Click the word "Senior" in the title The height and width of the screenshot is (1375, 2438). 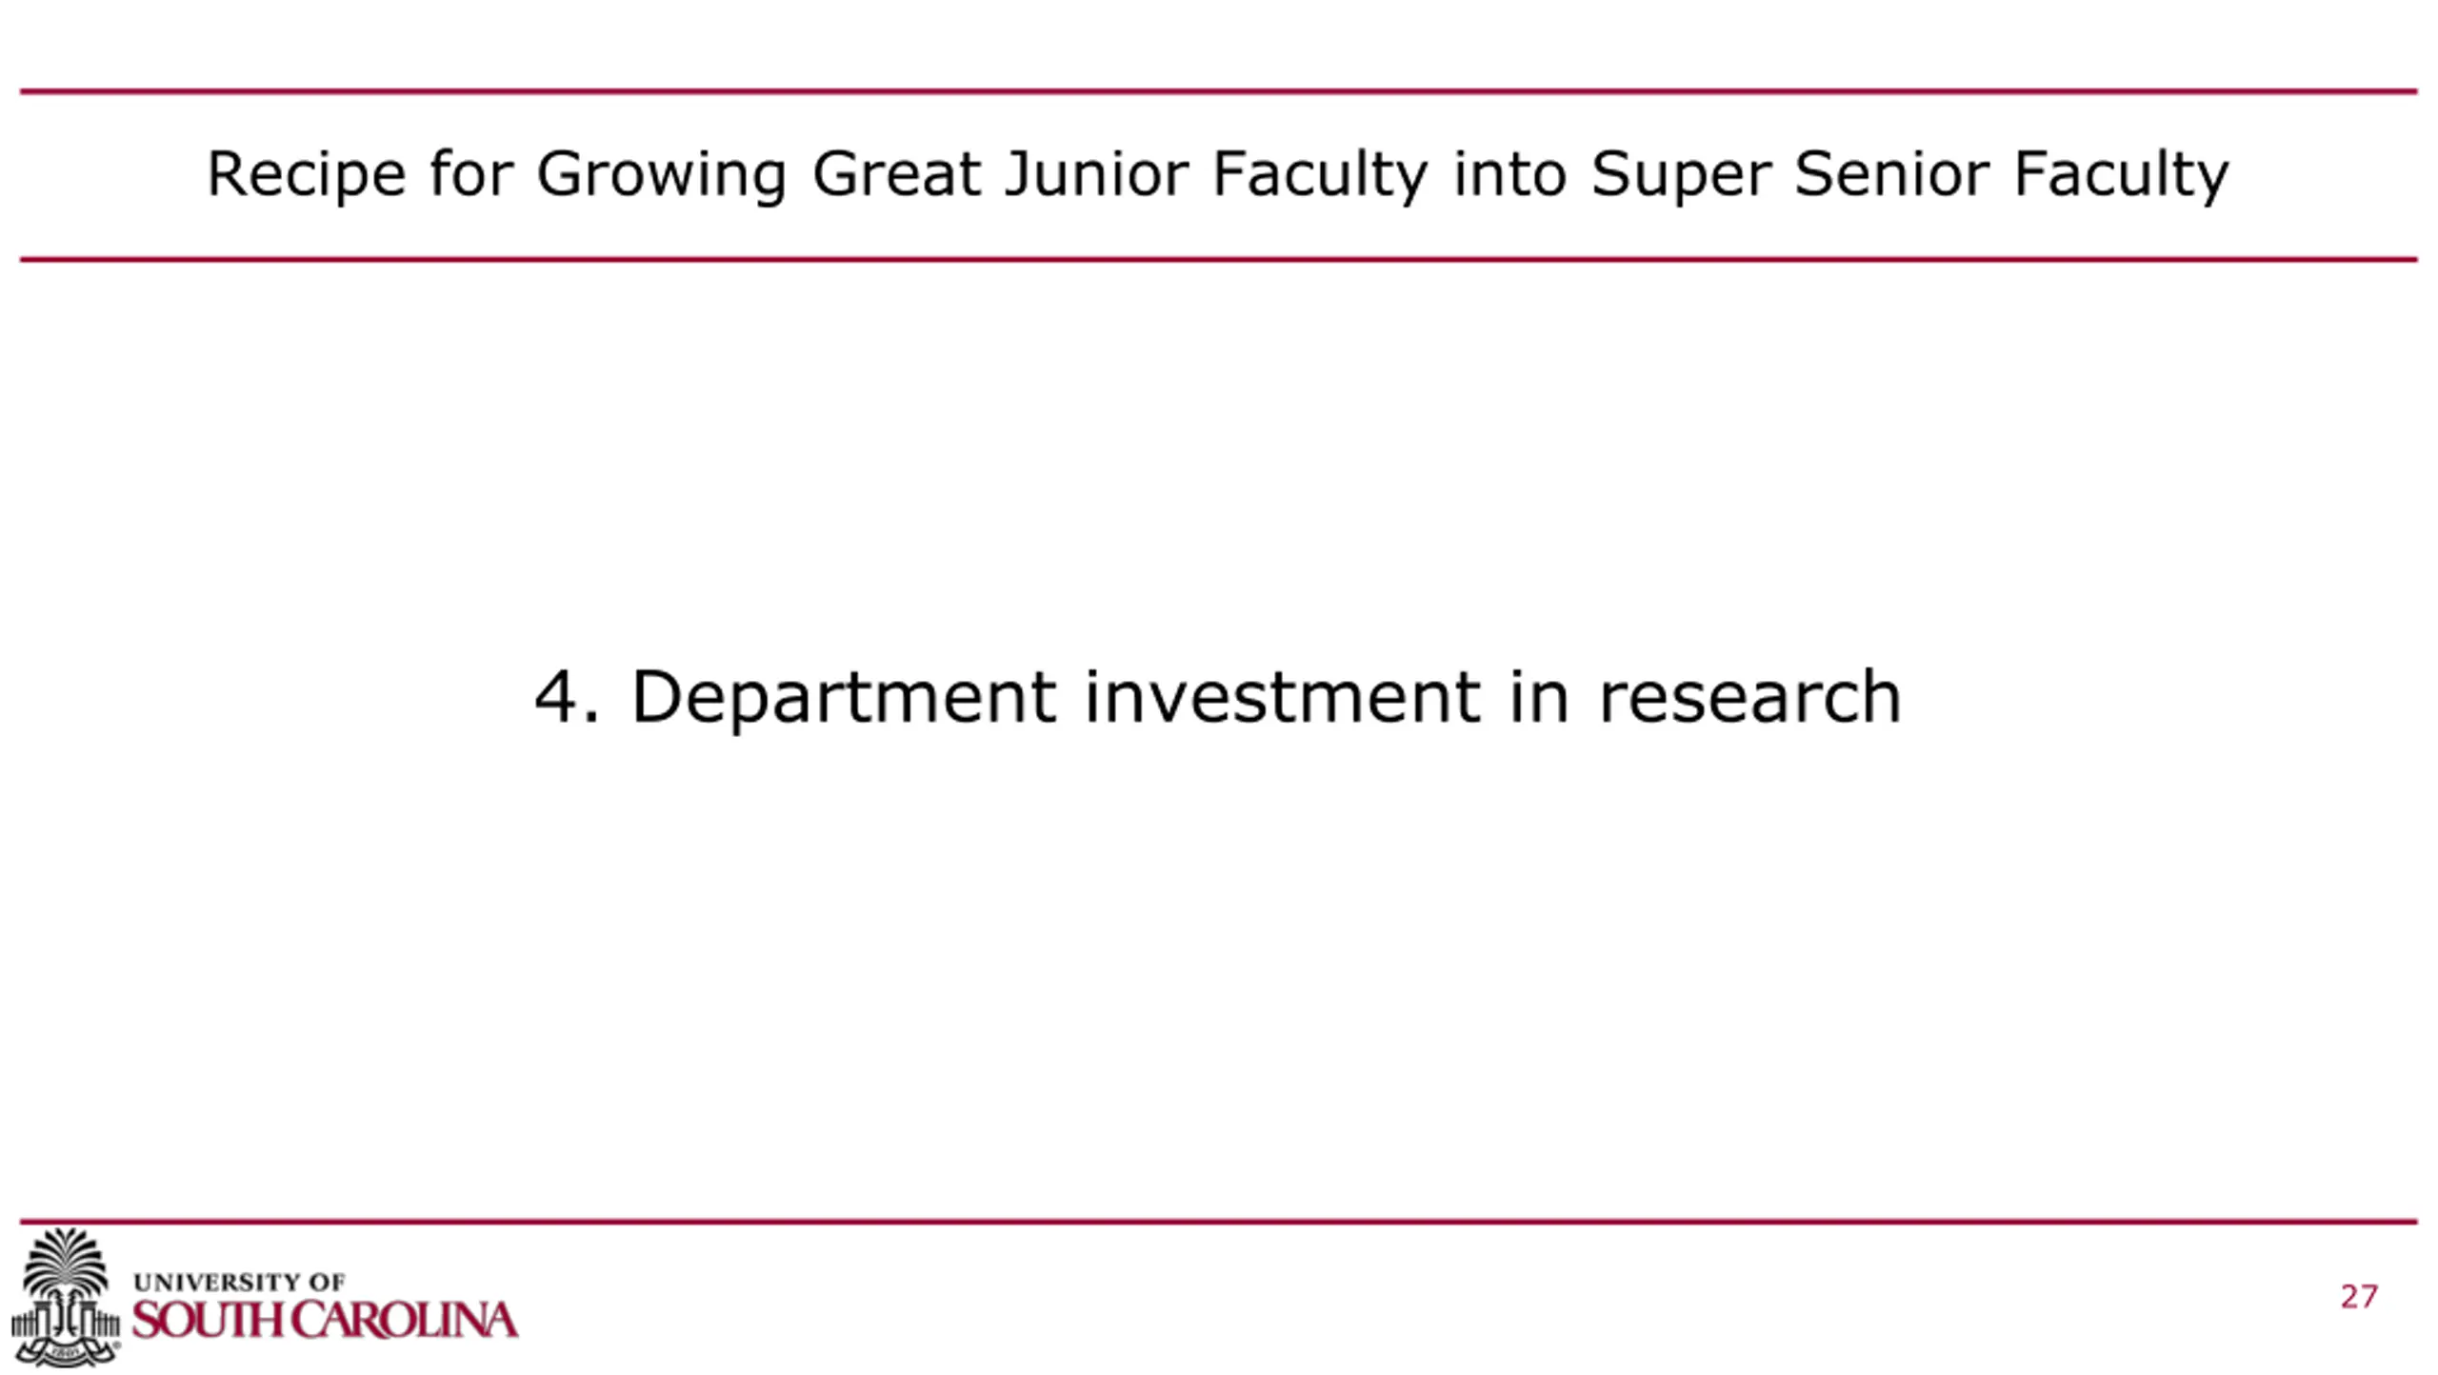pyautogui.click(x=1891, y=173)
